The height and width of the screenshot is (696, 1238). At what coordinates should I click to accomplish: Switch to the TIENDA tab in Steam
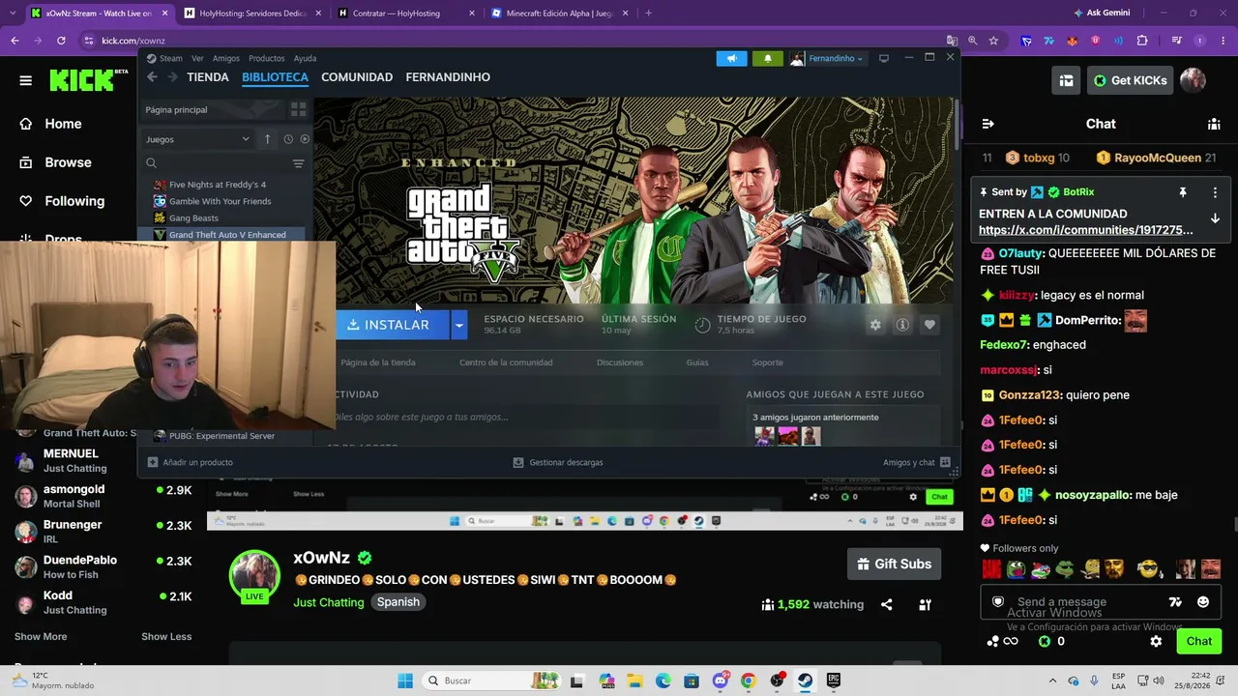point(208,77)
